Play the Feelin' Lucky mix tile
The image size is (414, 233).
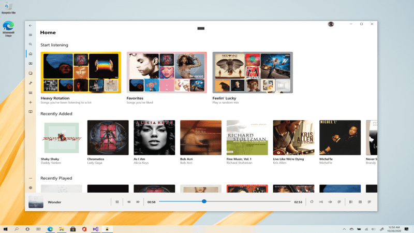253,72
